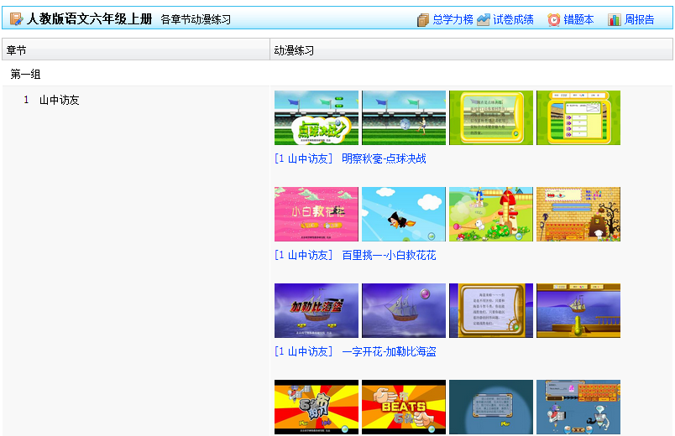Open the 试卷成绩 text link
The image size is (675, 436).
513,20
